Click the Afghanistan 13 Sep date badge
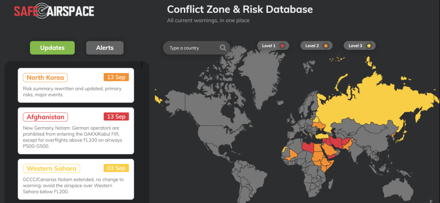The height and width of the screenshot is (203, 440). point(116,117)
